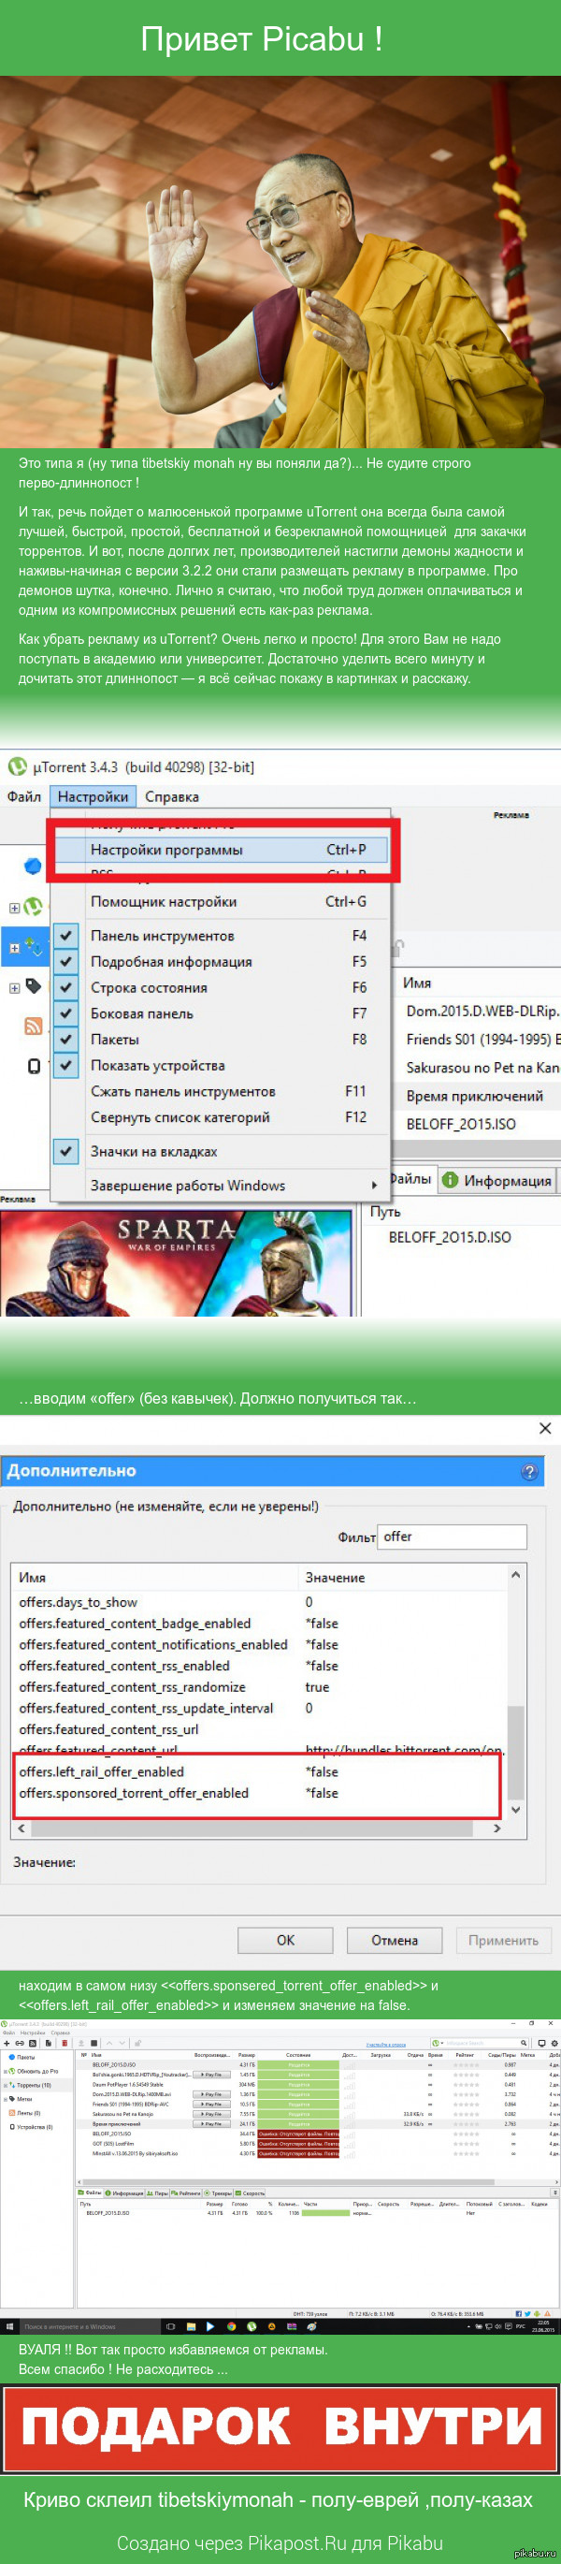Screen dimensions: 561x2564
Task: Select torrent Sakurasou no Pet na Kan
Action: click(482, 1067)
